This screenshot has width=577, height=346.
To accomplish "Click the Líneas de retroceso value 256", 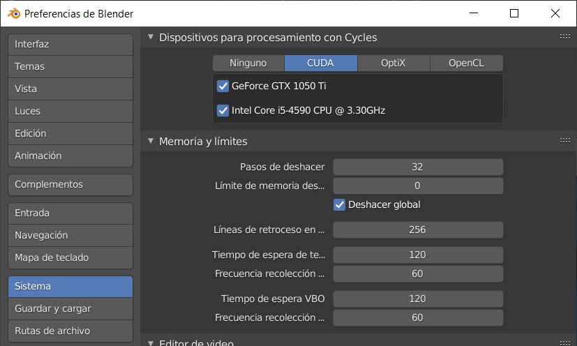I will click(x=418, y=230).
